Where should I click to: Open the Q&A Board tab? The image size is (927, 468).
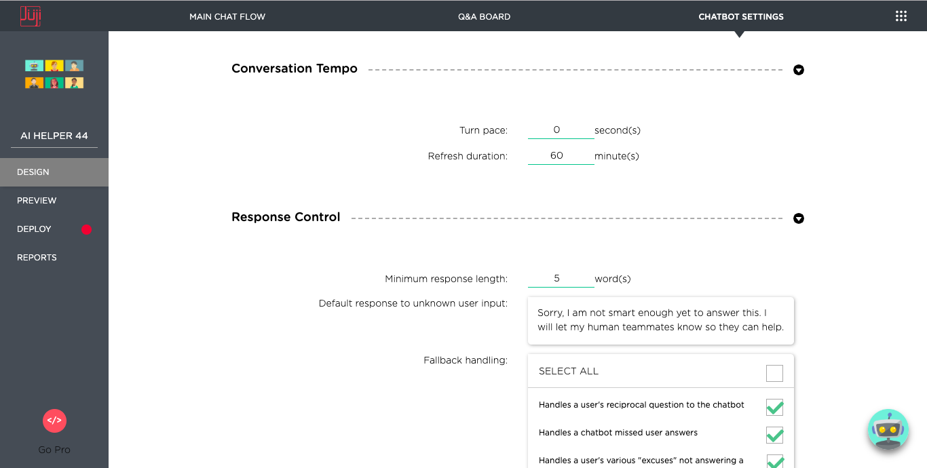[x=484, y=16]
